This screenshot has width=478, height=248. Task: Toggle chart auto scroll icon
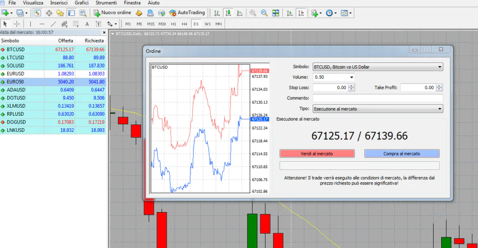pos(289,13)
